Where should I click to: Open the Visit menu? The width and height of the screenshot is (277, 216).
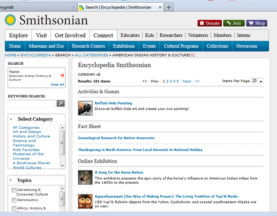[x=41, y=36]
